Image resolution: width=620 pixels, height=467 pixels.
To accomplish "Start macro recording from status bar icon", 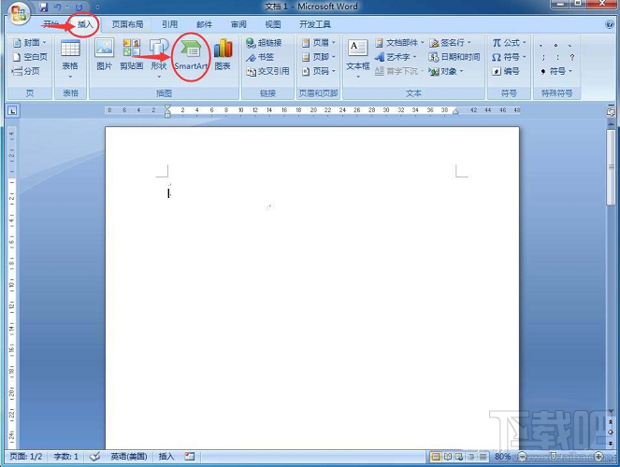I will pyautogui.click(x=190, y=457).
